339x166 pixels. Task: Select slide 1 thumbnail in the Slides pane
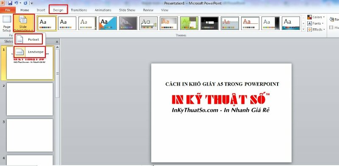tap(30, 63)
